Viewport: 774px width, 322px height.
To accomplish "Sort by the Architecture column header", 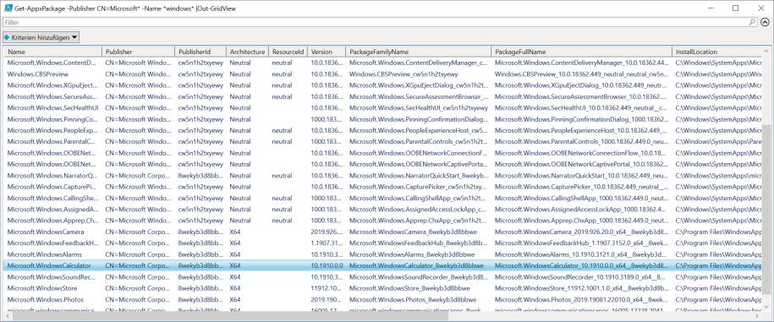I will [247, 52].
